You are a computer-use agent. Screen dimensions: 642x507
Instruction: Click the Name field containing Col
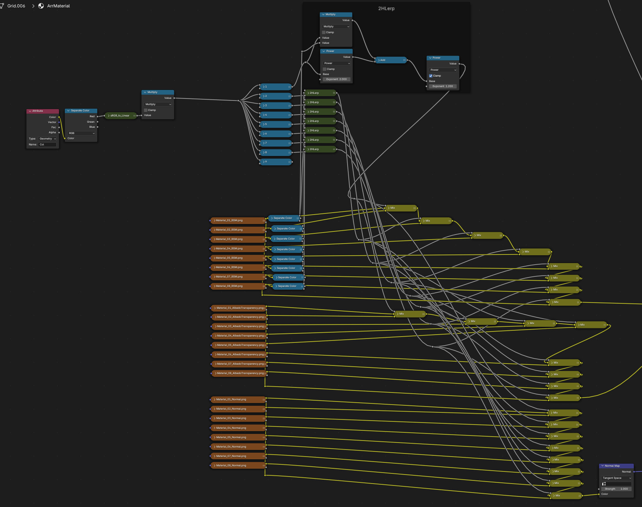click(x=47, y=145)
